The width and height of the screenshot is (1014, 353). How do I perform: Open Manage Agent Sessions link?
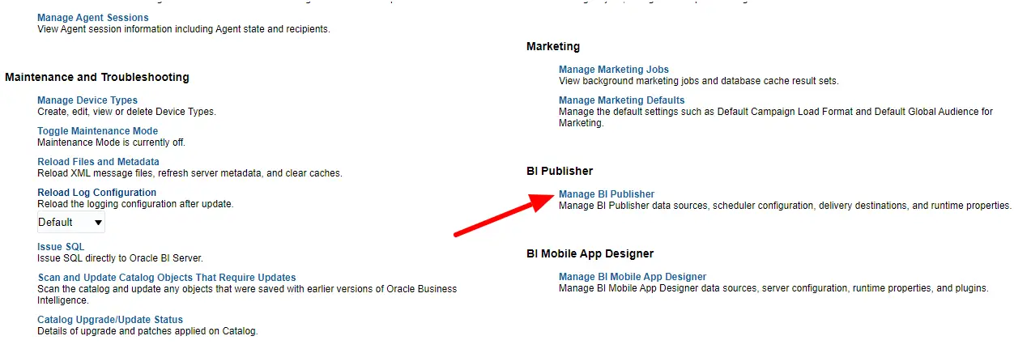[93, 18]
